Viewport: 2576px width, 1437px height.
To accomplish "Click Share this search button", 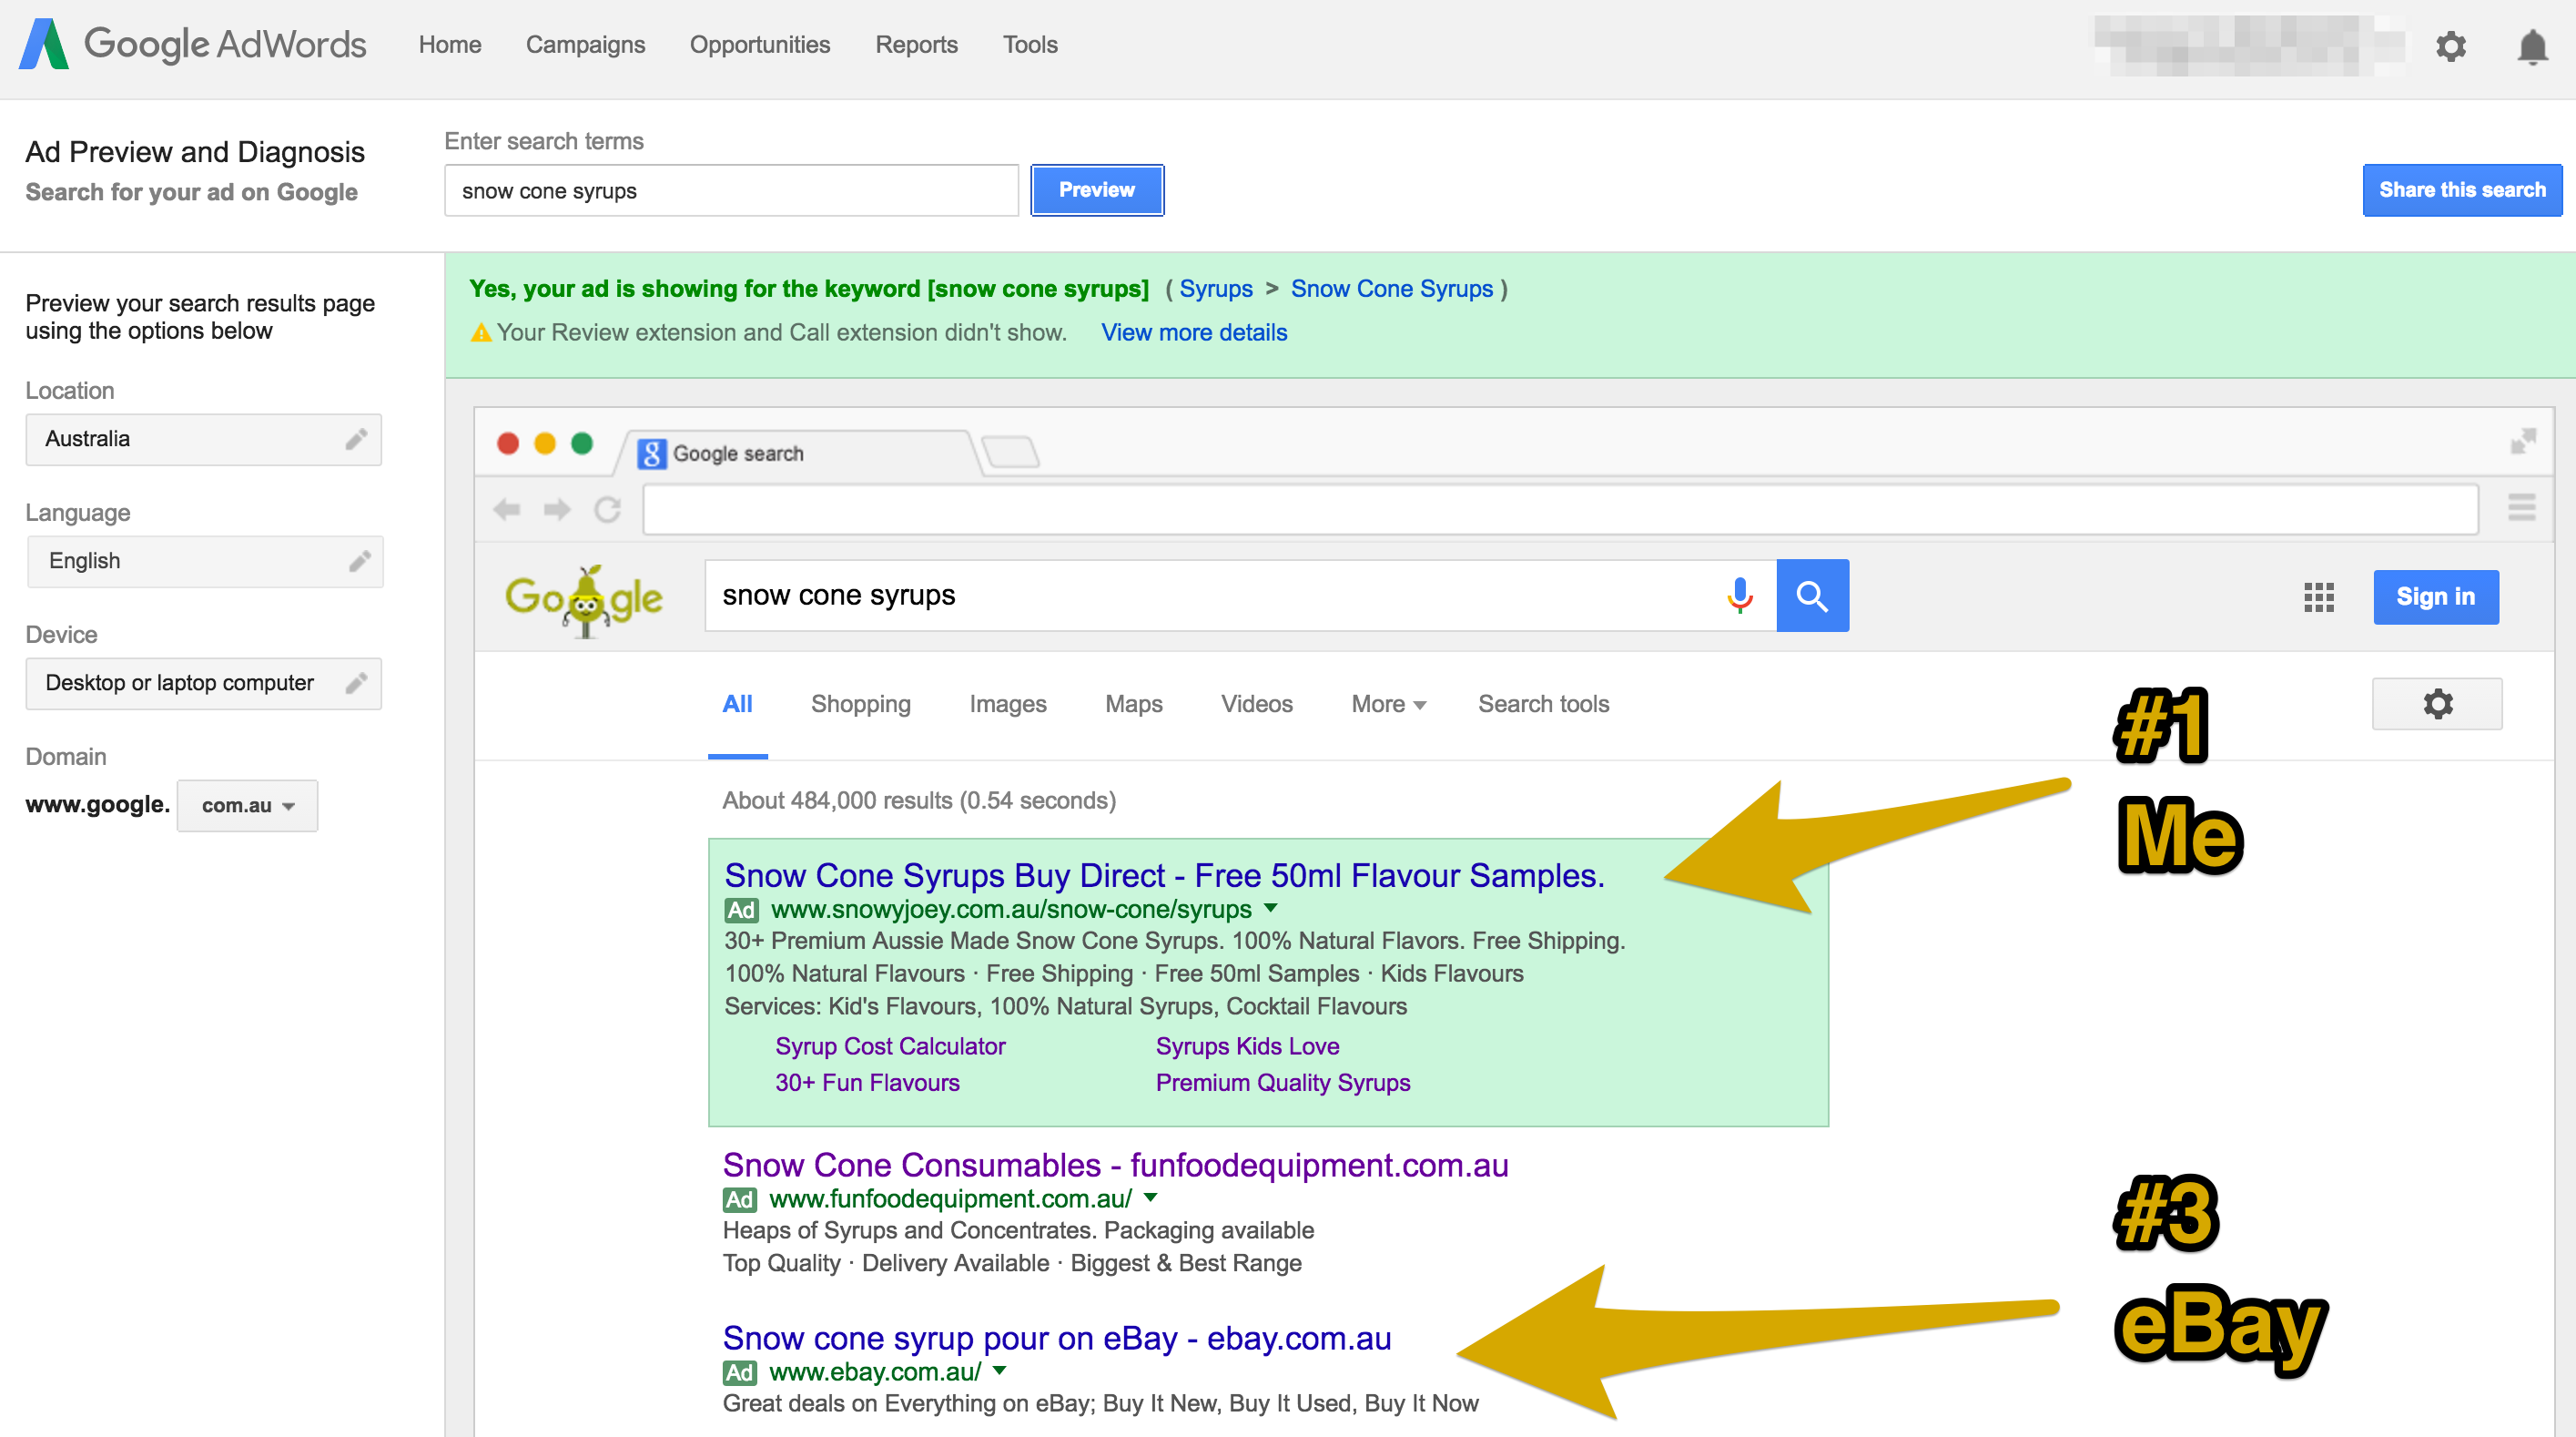I will tap(2462, 190).
